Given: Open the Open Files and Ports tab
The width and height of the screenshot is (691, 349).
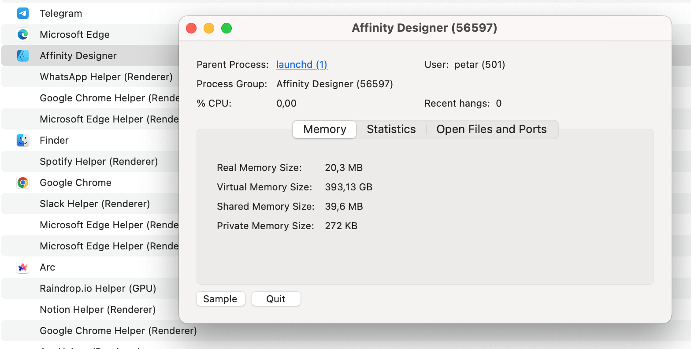Looking at the screenshot, I should pyautogui.click(x=491, y=129).
